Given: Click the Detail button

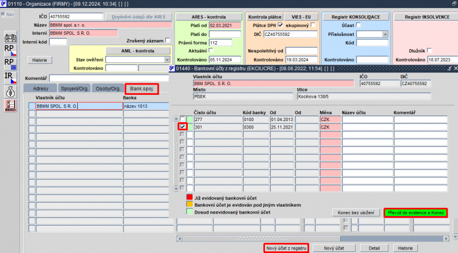Looking at the screenshot, I should click(x=374, y=248).
